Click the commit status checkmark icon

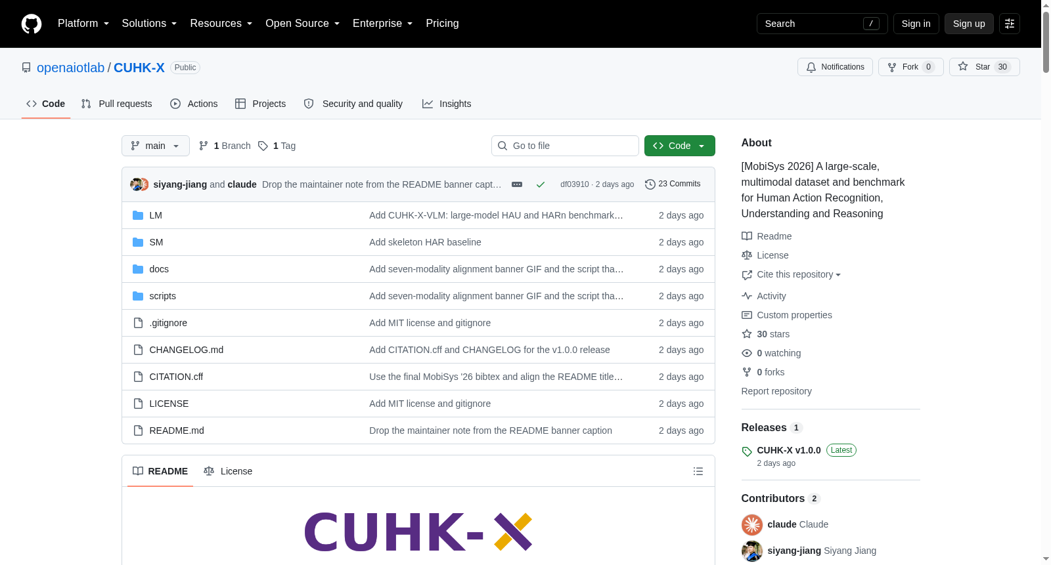tap(541, 184)
